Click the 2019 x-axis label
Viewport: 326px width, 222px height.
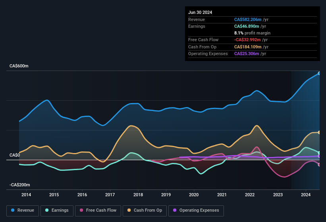(x=166, y=195)
